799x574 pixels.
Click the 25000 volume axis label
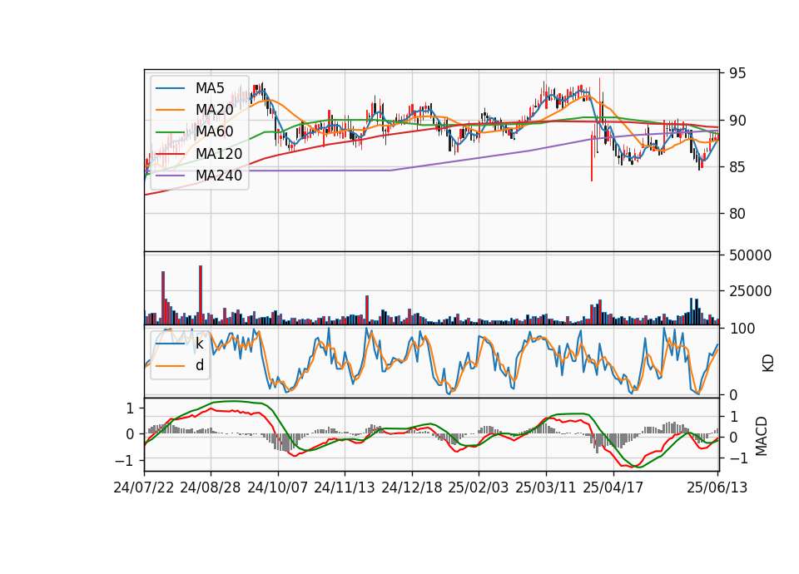pos(750,291)
